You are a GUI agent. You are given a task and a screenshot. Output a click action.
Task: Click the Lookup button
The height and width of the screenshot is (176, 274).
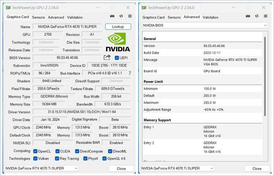(x=118, y=27)
